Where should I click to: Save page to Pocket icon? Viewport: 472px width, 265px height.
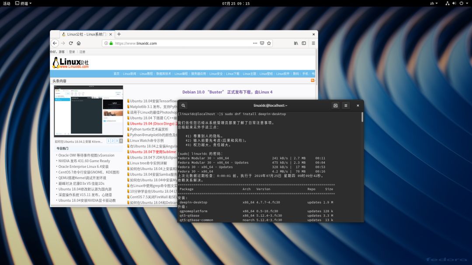[x=262, y=43]
